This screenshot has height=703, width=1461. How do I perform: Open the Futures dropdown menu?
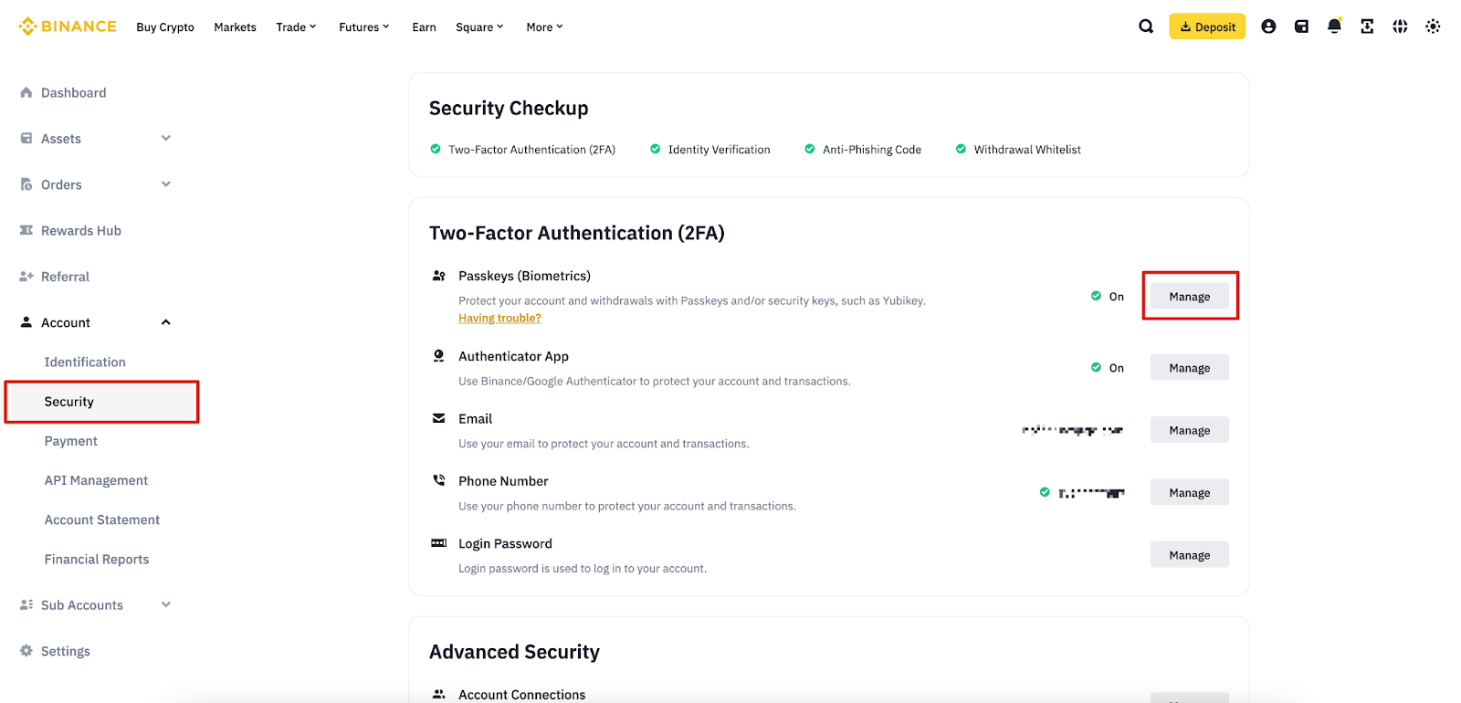coord(363,27)
